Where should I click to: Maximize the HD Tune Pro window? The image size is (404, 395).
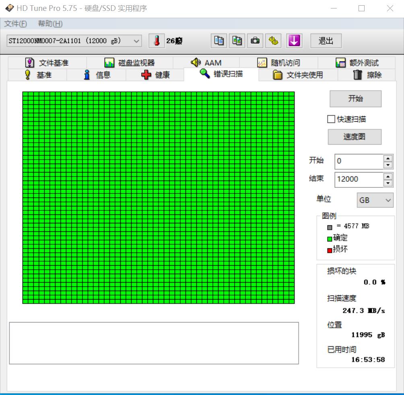coord(361,8)
